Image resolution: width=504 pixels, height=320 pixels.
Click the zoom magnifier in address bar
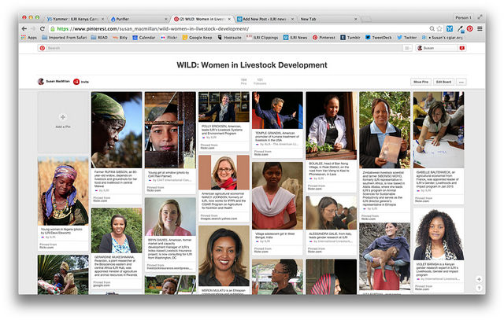pyautogui.click(x=432, y=29)
